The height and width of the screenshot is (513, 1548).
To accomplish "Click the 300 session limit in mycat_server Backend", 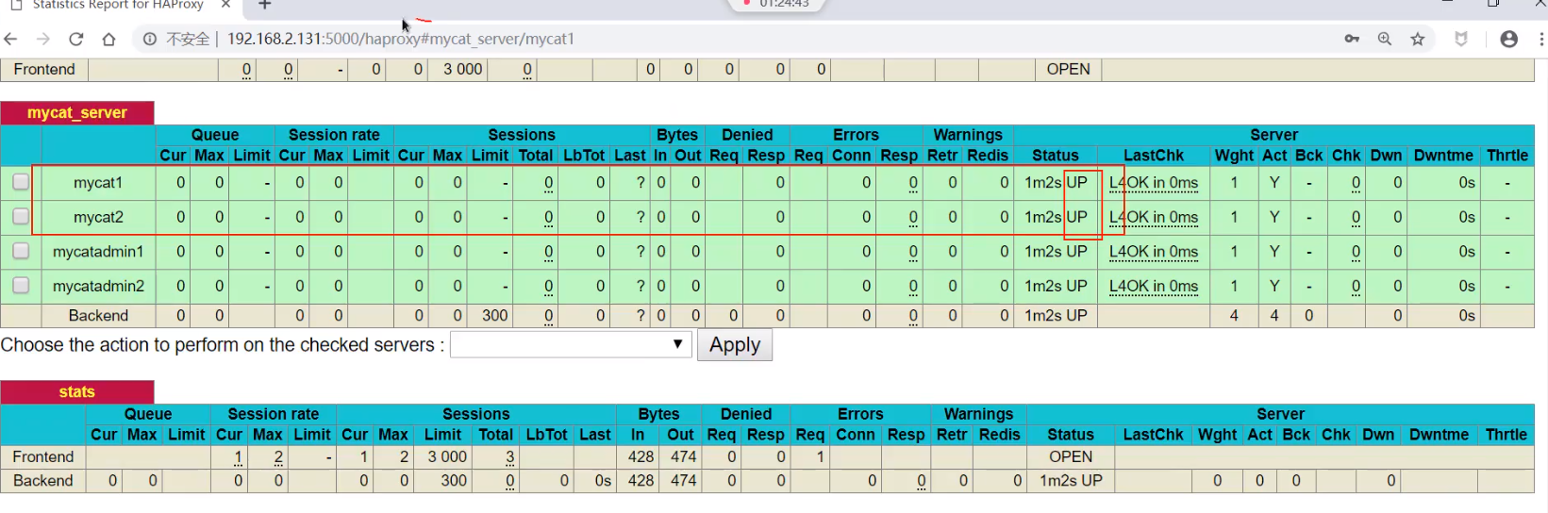I will point(494,316).
